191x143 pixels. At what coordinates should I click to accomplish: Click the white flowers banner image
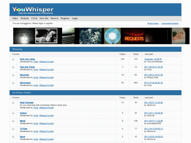[x=90, y=36]
